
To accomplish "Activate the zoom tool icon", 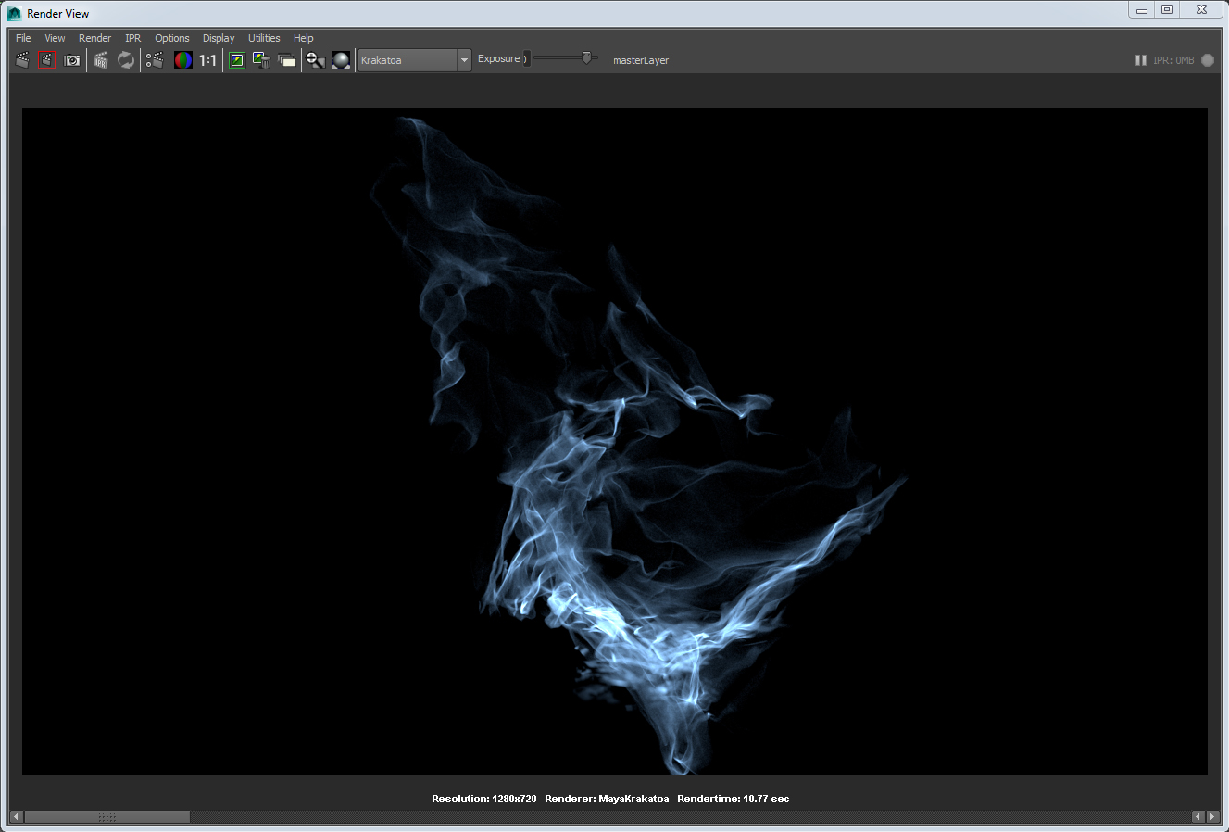I will click(x=315, y=59).
